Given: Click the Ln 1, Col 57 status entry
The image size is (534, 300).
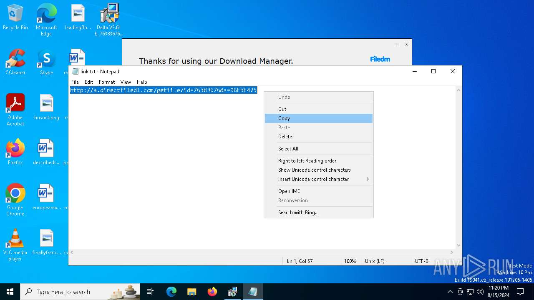Looking at the screenshot, I should (311, 261).
